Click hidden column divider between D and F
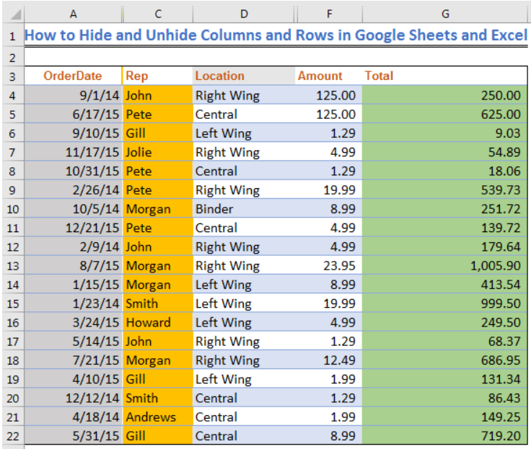The width and height of the screenshot is (531, 449). 296,14
